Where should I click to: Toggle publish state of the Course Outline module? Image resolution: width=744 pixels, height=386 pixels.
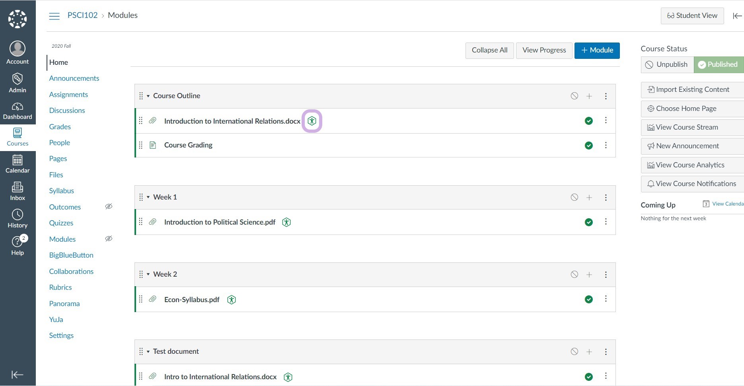point(575,96)
